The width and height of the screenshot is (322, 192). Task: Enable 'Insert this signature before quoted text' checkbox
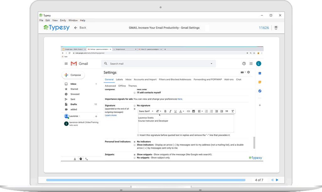tap(138, 135)
